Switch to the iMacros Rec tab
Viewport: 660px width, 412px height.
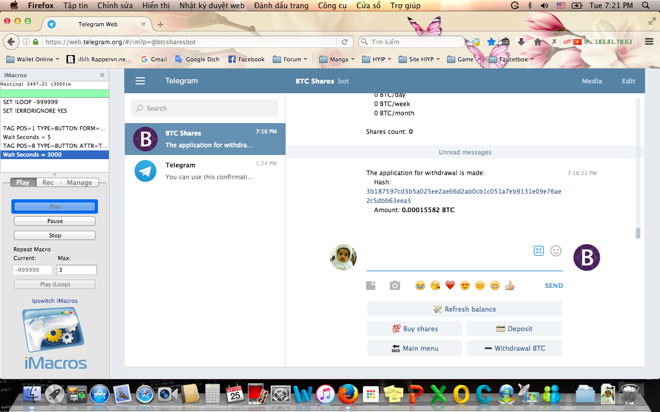pos(48,182)
